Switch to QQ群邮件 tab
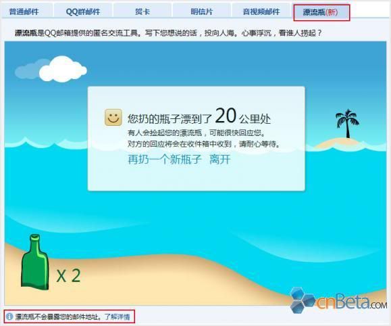This screenshot has width=391, height=326. (83, 11)
